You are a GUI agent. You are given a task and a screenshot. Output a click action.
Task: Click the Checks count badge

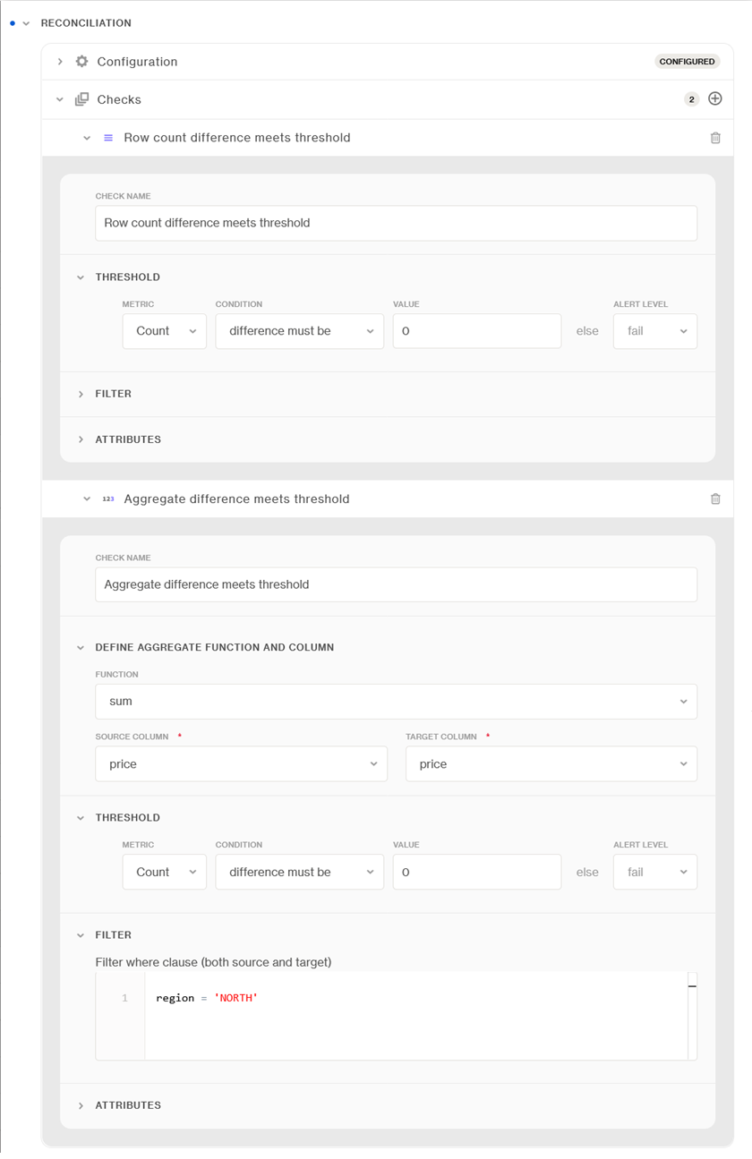pos(691,99)
